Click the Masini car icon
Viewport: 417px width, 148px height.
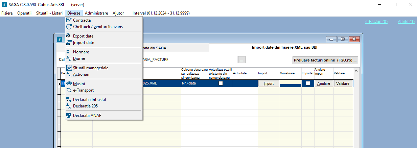[69, 84]
